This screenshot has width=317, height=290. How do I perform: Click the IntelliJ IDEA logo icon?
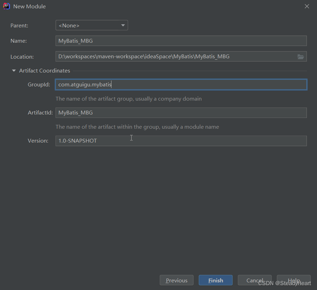(x=7, y=6)
